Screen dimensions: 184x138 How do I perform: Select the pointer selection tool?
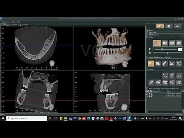point(151,64)
